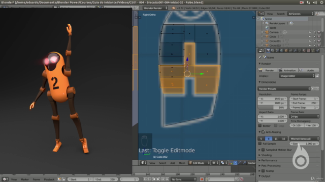Open the modifiers tab wrench icon
The image size is (325, 182).
(295, 51)
